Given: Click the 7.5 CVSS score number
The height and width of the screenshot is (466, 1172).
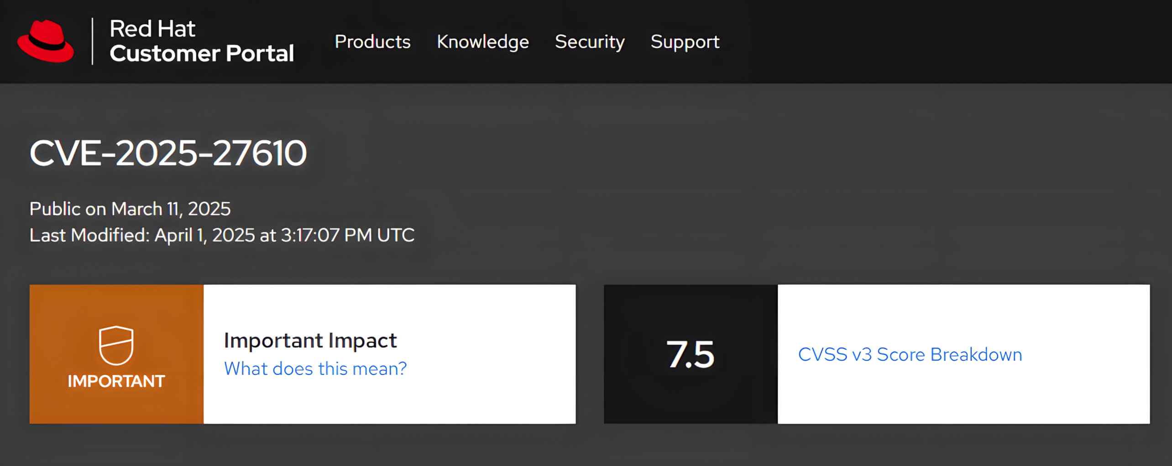Looking at the screenshot, I should pyautogui.click(x=690, y=354).
